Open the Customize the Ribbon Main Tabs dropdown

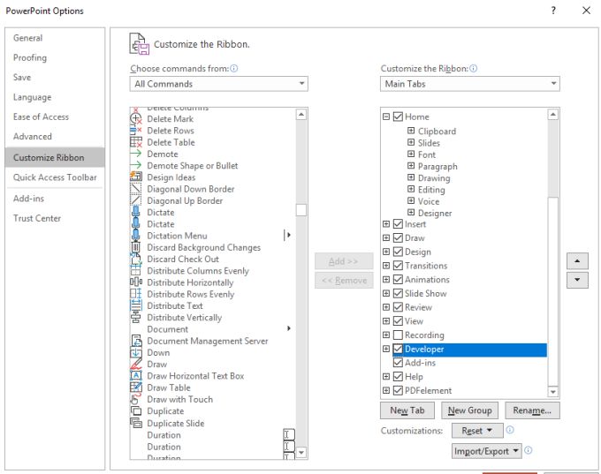(x=470, y=84)
